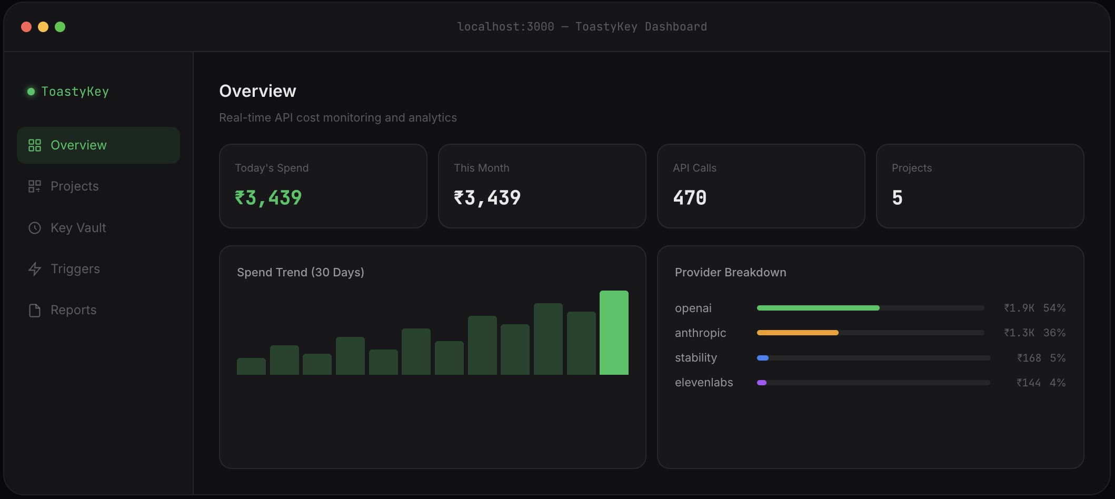Click the ToastyKey logo text

click(x=75, y=92)
